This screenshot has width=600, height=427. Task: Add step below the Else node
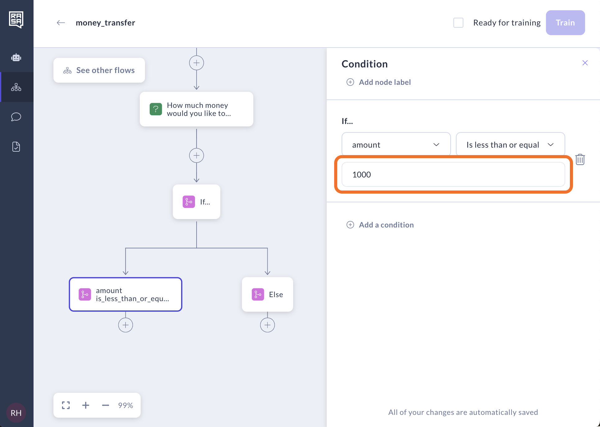point(267,325)
